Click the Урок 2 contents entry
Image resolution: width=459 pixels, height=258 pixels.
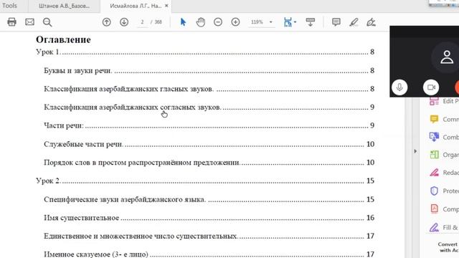205,181
